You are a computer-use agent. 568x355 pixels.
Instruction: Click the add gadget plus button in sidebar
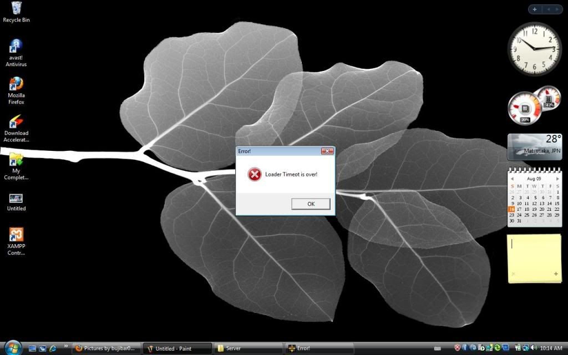click(535, 9)
